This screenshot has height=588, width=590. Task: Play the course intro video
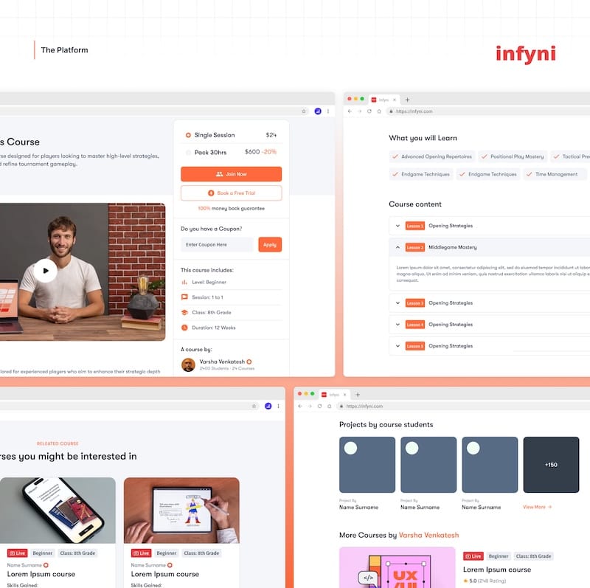pyautogui.click(x=46, y=270)
